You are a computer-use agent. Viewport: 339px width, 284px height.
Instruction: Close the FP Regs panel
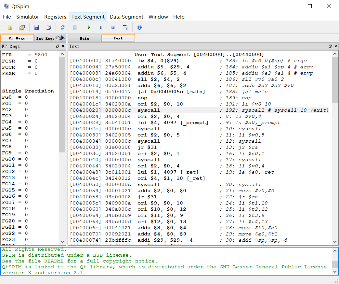tap(63, 46)
